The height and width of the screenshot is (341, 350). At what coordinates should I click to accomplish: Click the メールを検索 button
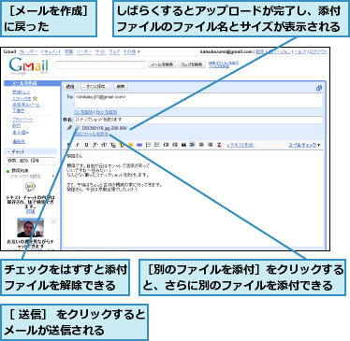pyautogui.click(x=162, y=64)
